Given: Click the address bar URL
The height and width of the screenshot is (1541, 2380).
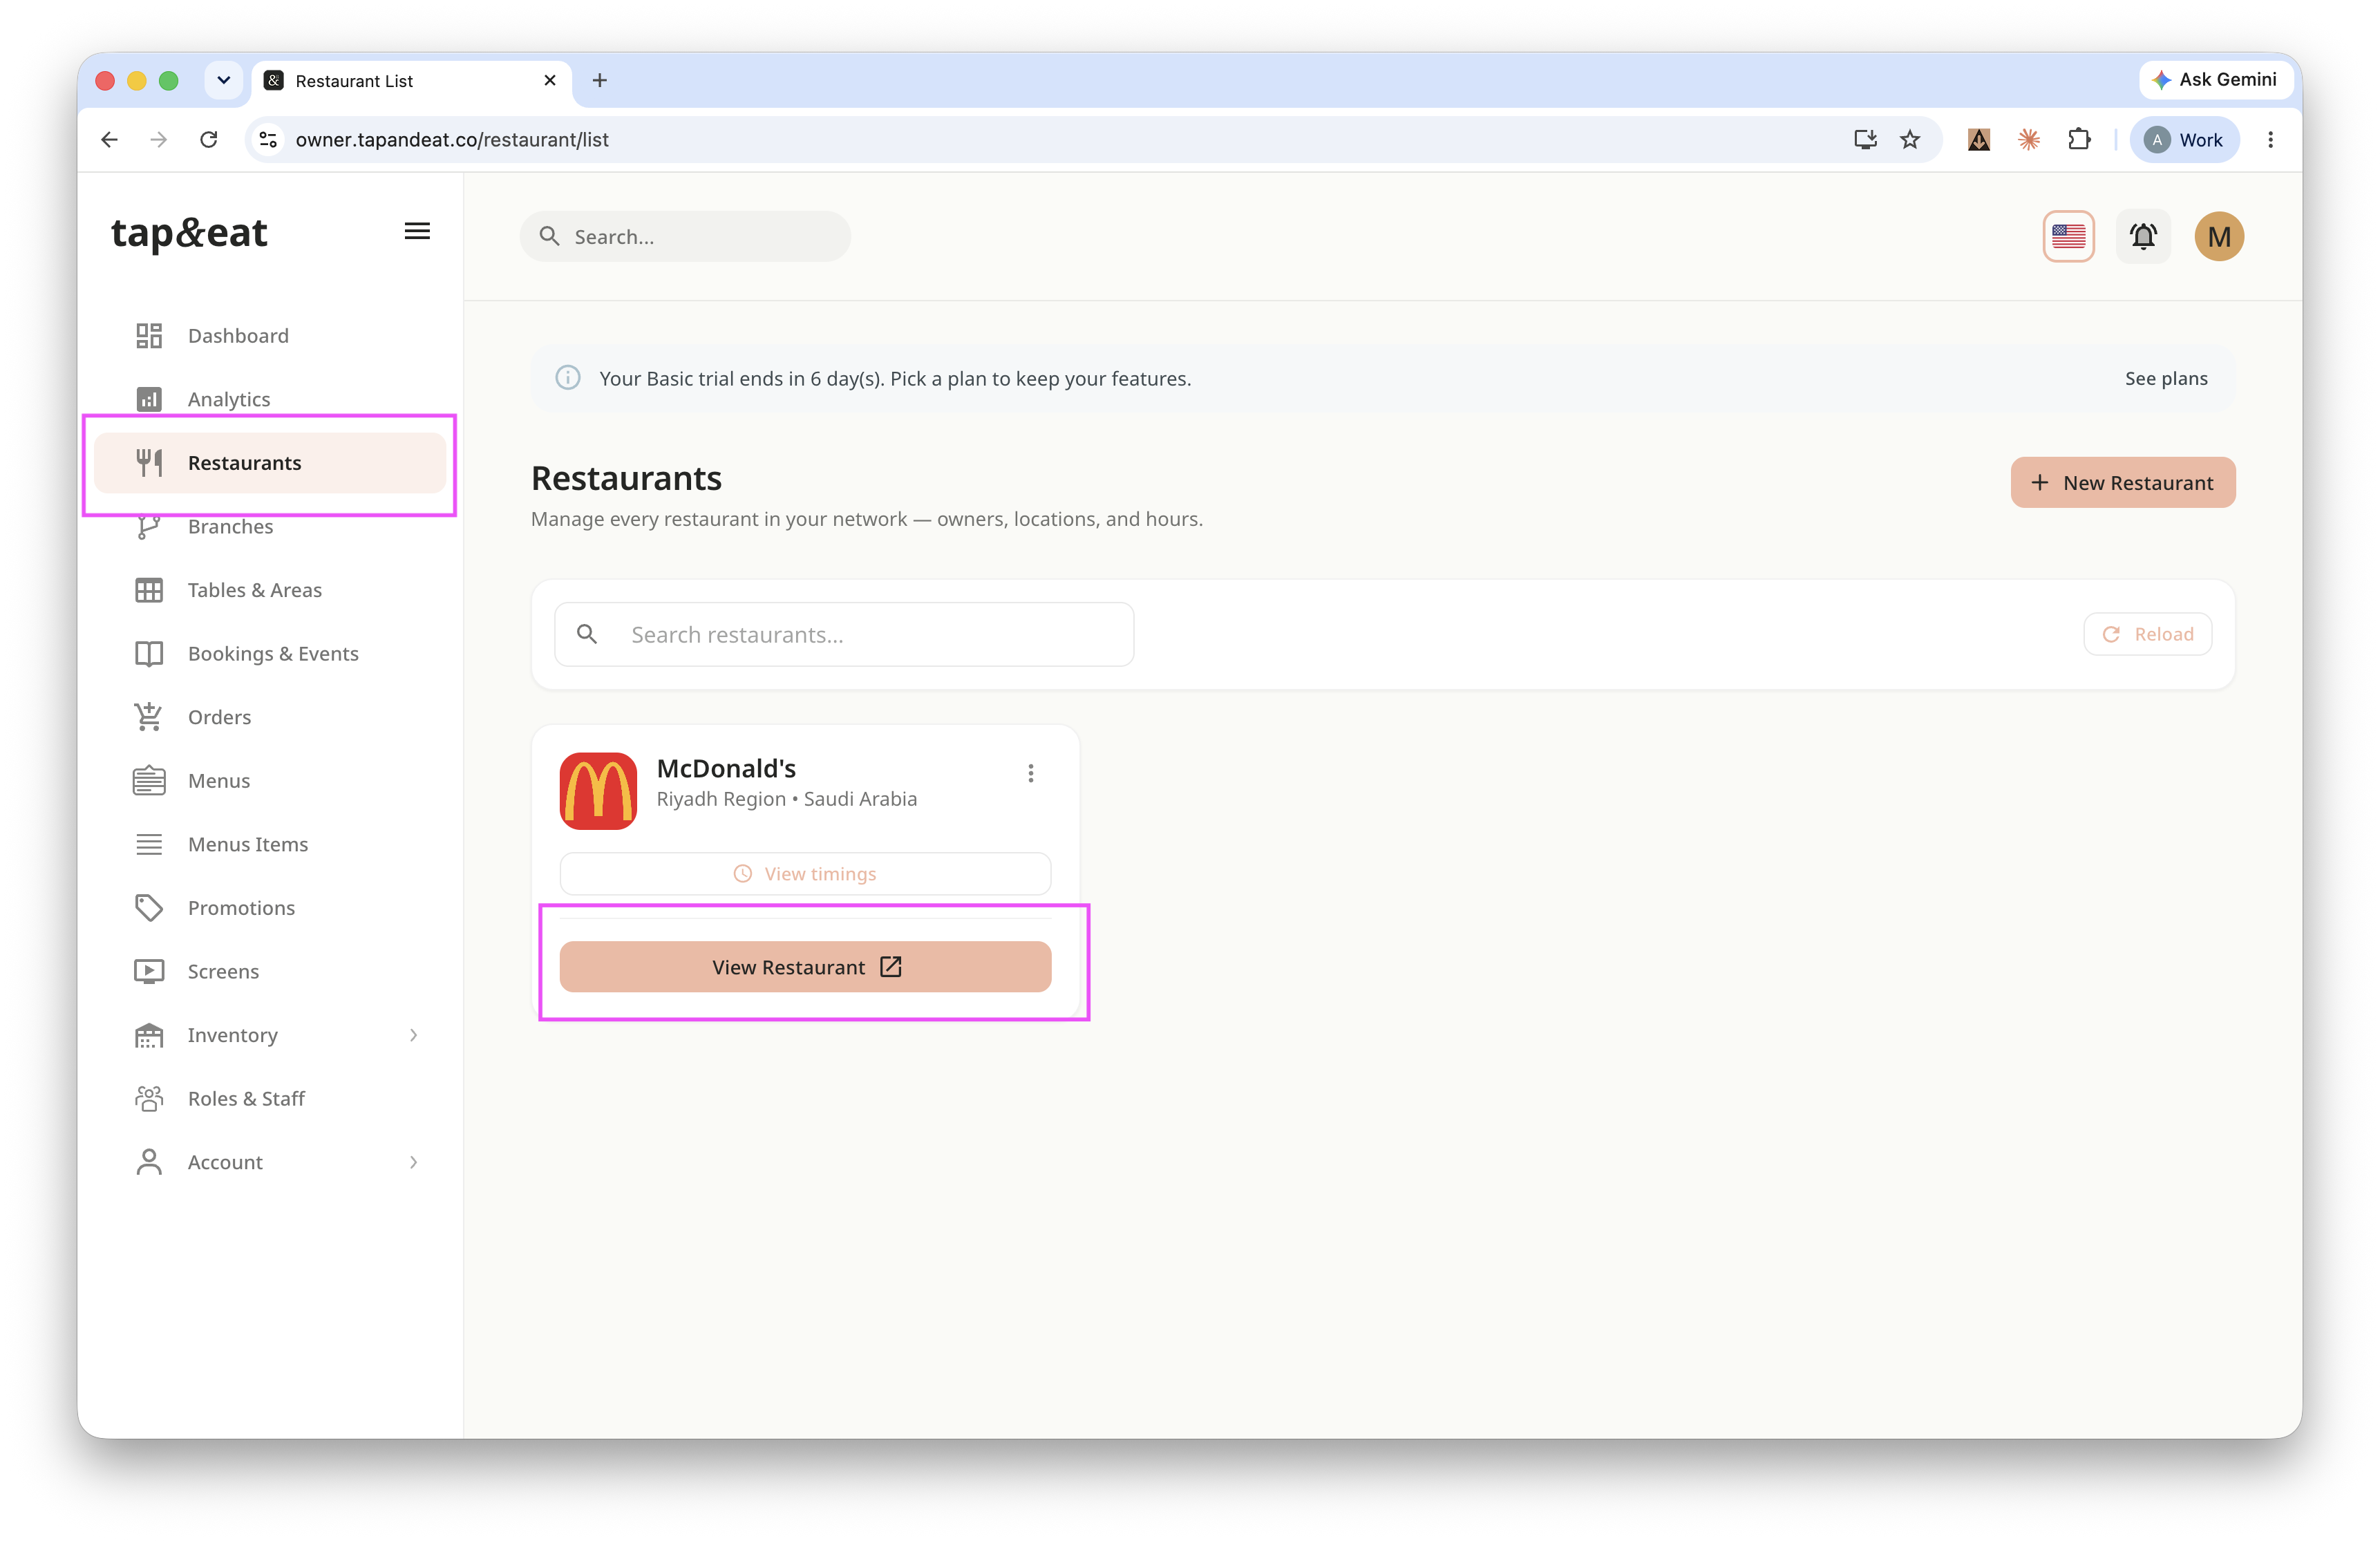Looking at the screenshot, I should (x=452, y=140).
